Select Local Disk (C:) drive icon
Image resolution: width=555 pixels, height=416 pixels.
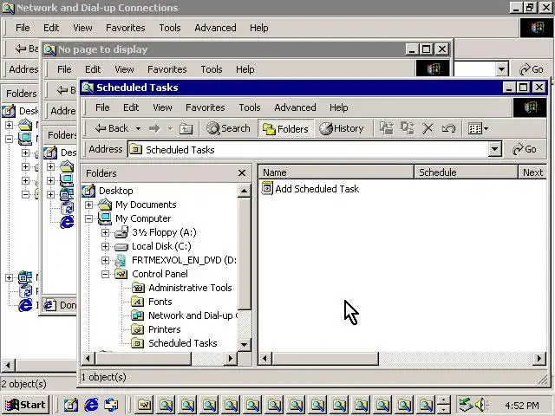pos(121,246)
